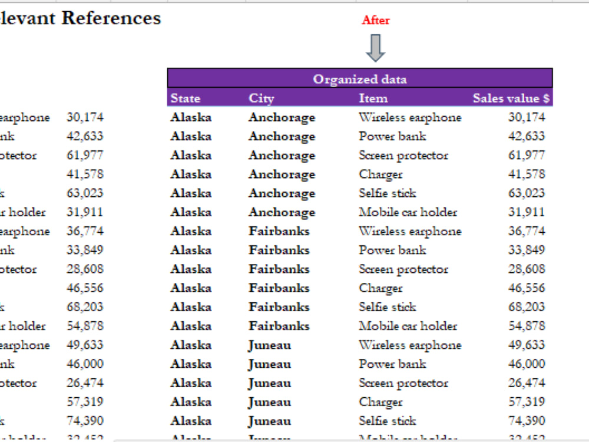589x442 pixels.
Task: Select 46,000 under Sales value $
Action: pyautogui.click(x=527, y=364)
